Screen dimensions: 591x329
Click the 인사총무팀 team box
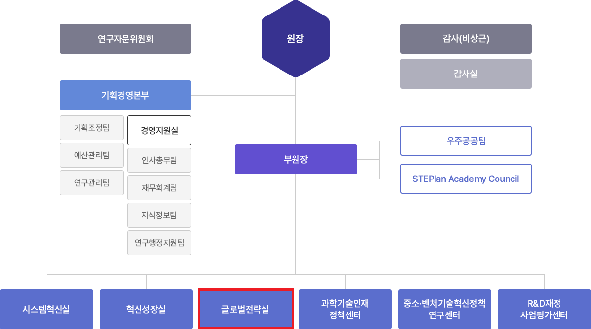point(159,160)
